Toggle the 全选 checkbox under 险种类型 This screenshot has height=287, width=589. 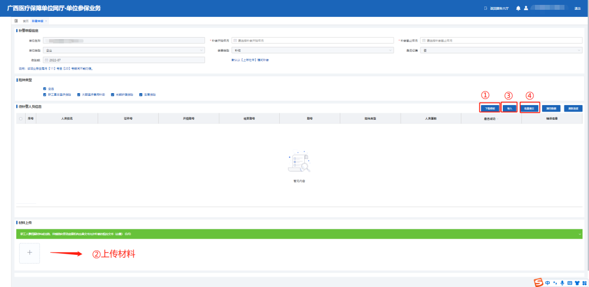45,88
